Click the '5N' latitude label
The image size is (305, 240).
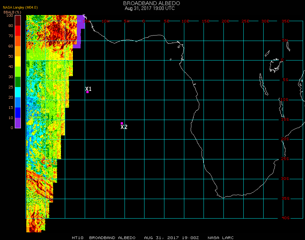(x=285, y=40)
